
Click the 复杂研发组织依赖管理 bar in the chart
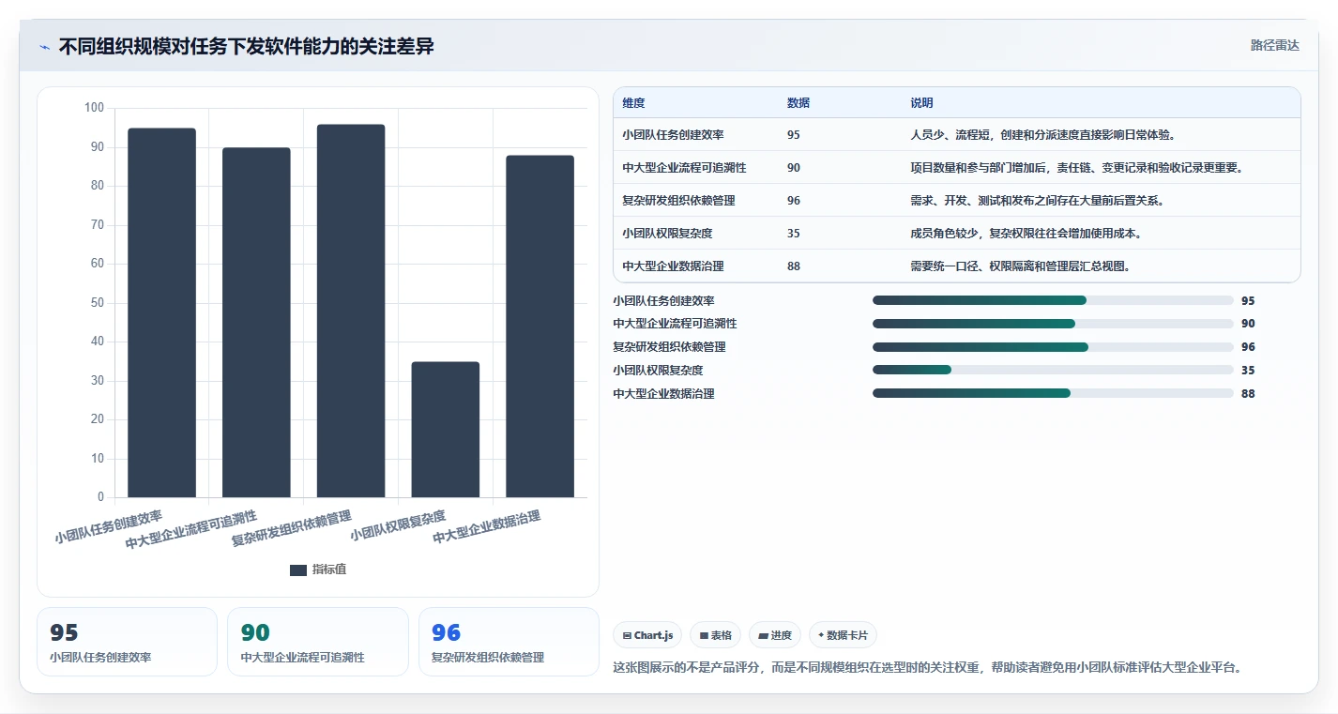tap(351, 311)
